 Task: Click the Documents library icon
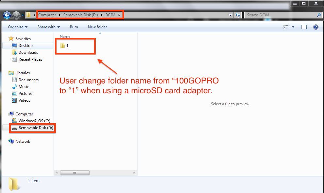(x=14, y=80)
